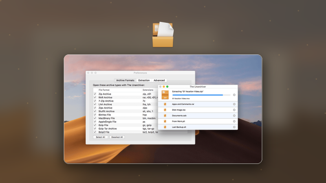Select the RAR Archive row text
The width and height of the screenshot is (326, 183).
(105, 97)
